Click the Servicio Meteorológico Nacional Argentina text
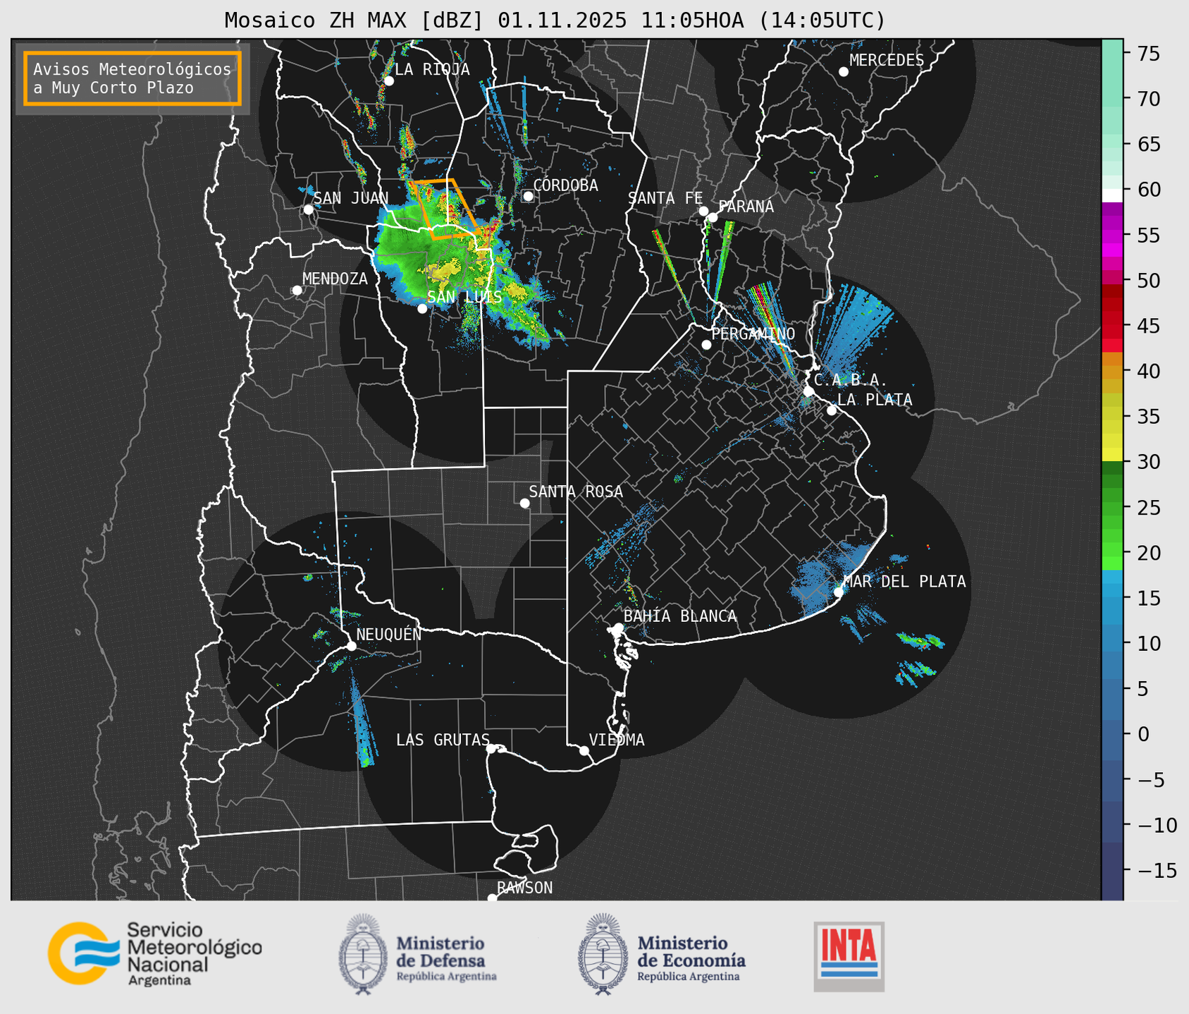 tap(195, 953)
